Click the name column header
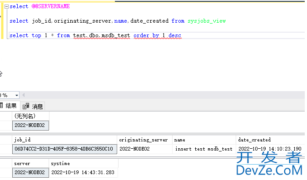This screenshot has height=180, width=307. click(x=204, y=140)
